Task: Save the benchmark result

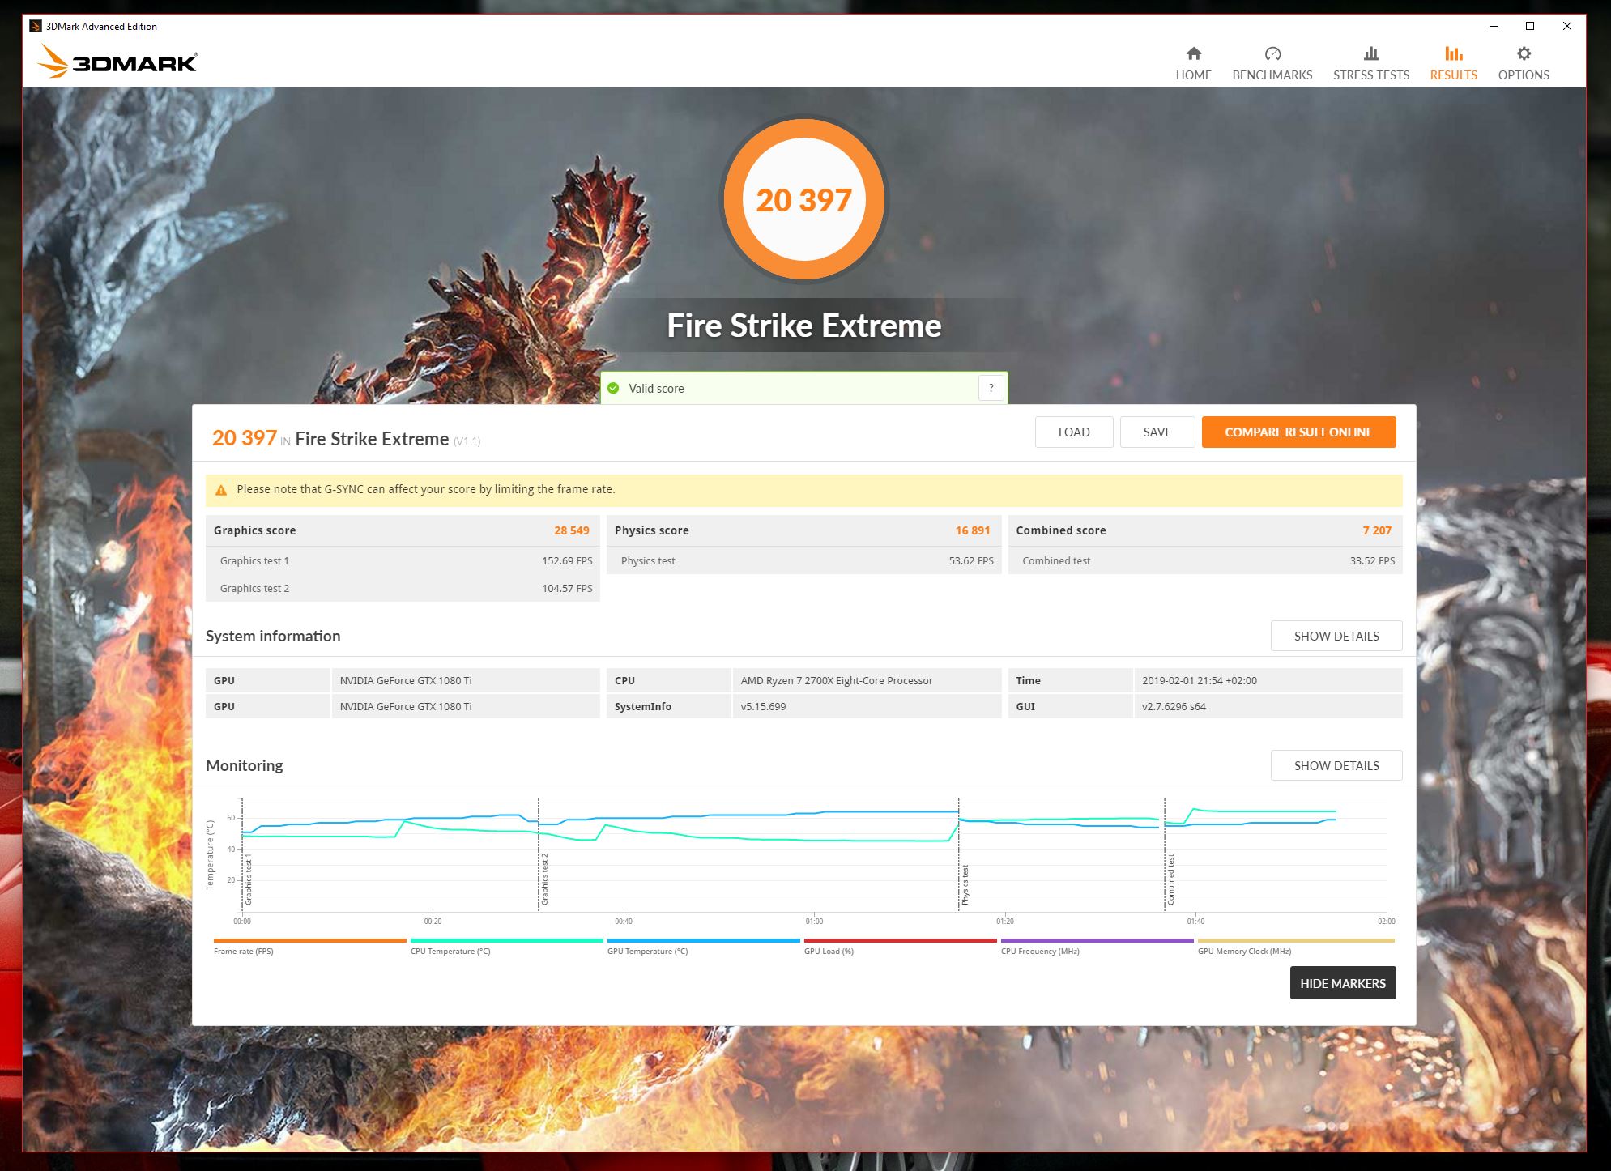Action: click(x=1157, y=432)
